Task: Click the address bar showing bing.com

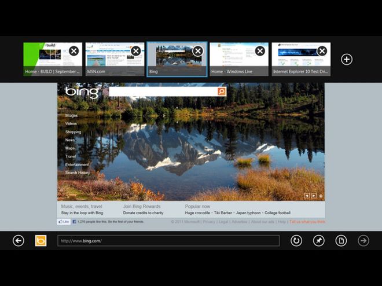Action: point(168,241)
